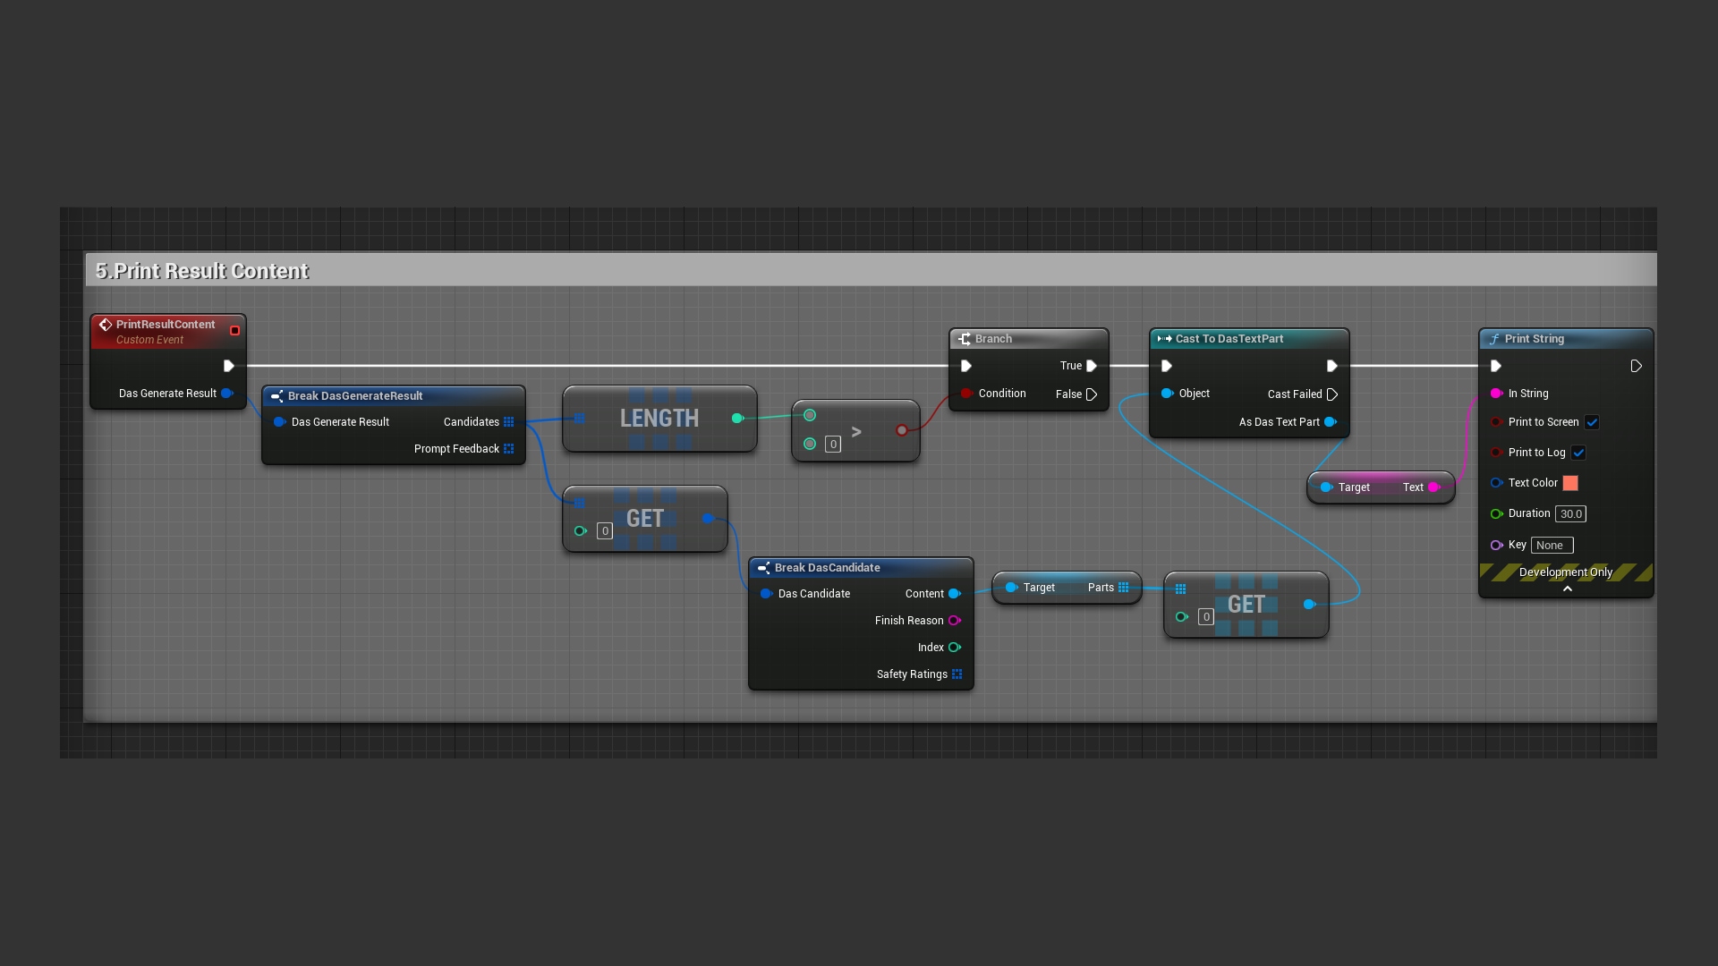Click Prompt Feedback array output pin
Screen dimensions: 1718x966
508,449
